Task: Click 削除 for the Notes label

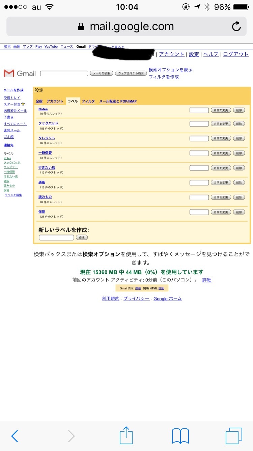Action: 239,110
